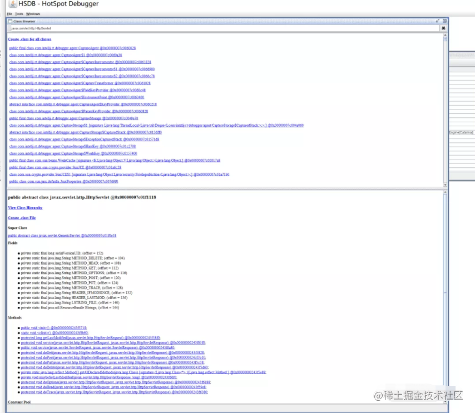Open the doTrace method link
Screen dimensions: 475x413
(115, 392)
